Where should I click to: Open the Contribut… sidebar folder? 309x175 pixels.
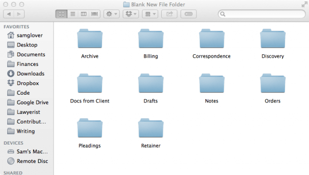point(27,122)
